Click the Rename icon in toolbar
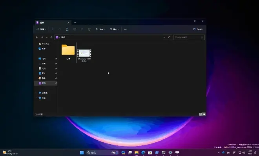259x156 pixels. click(75, 29)
